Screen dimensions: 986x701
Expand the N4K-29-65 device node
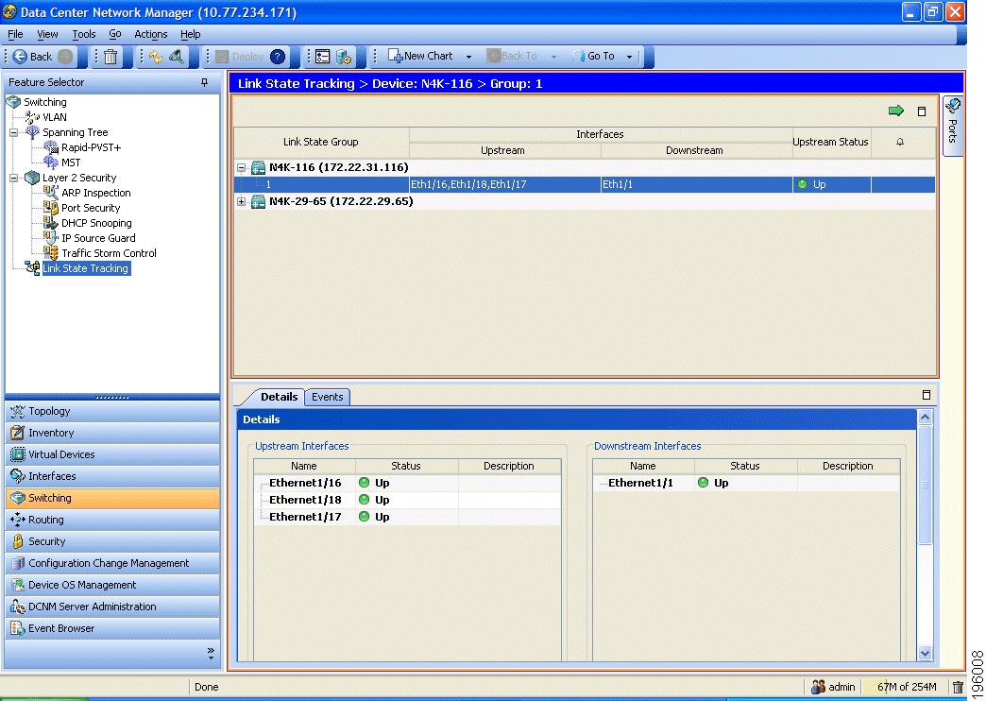pos(244,201)
